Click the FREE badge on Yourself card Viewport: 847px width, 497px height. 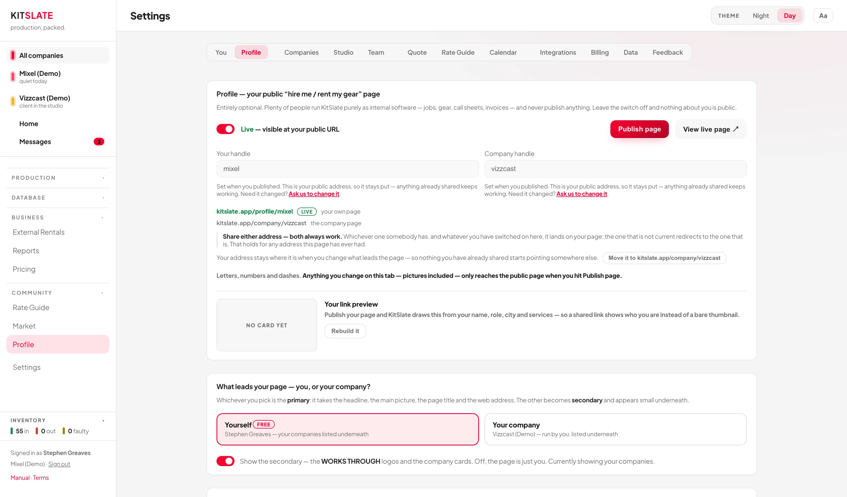(x=264, y=425)
